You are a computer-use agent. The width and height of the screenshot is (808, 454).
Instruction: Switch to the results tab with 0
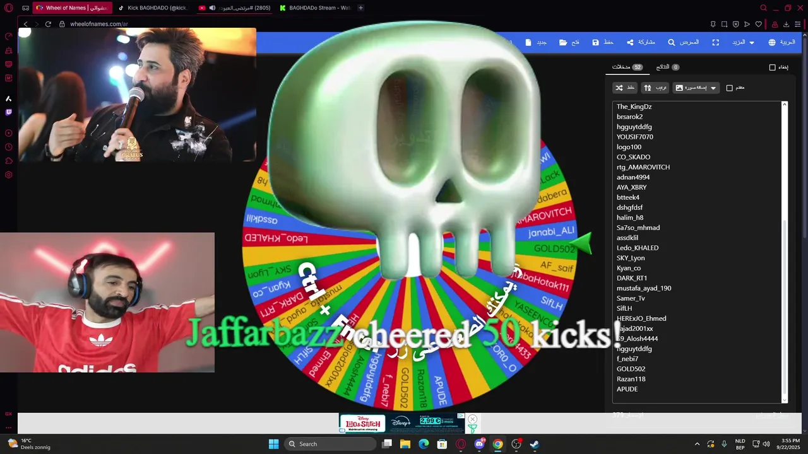[x=668, y=67]
